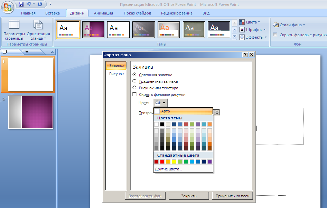Pick white theme color swatch
The width and height of the screenshot is (327, 208).
(x=156, y=124)
